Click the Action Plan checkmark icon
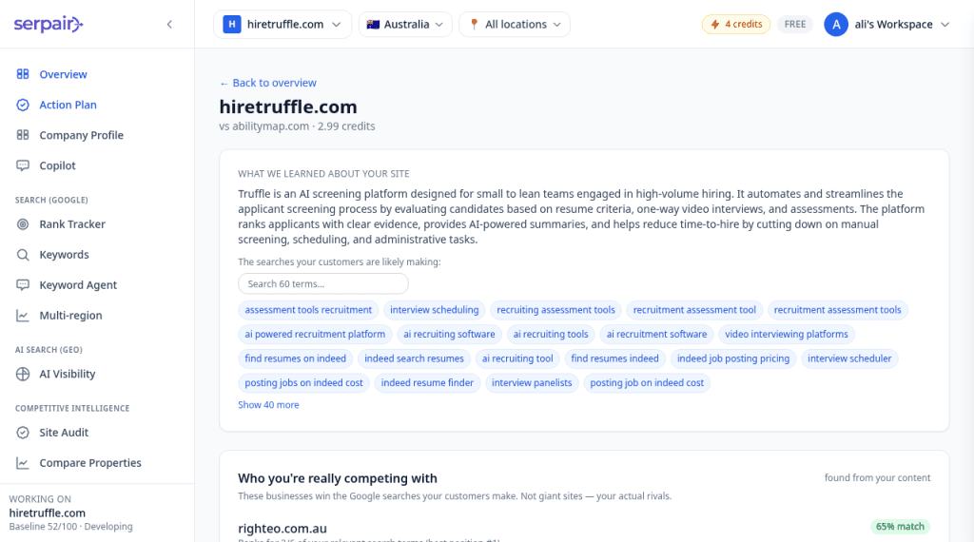 coord(23,105)
